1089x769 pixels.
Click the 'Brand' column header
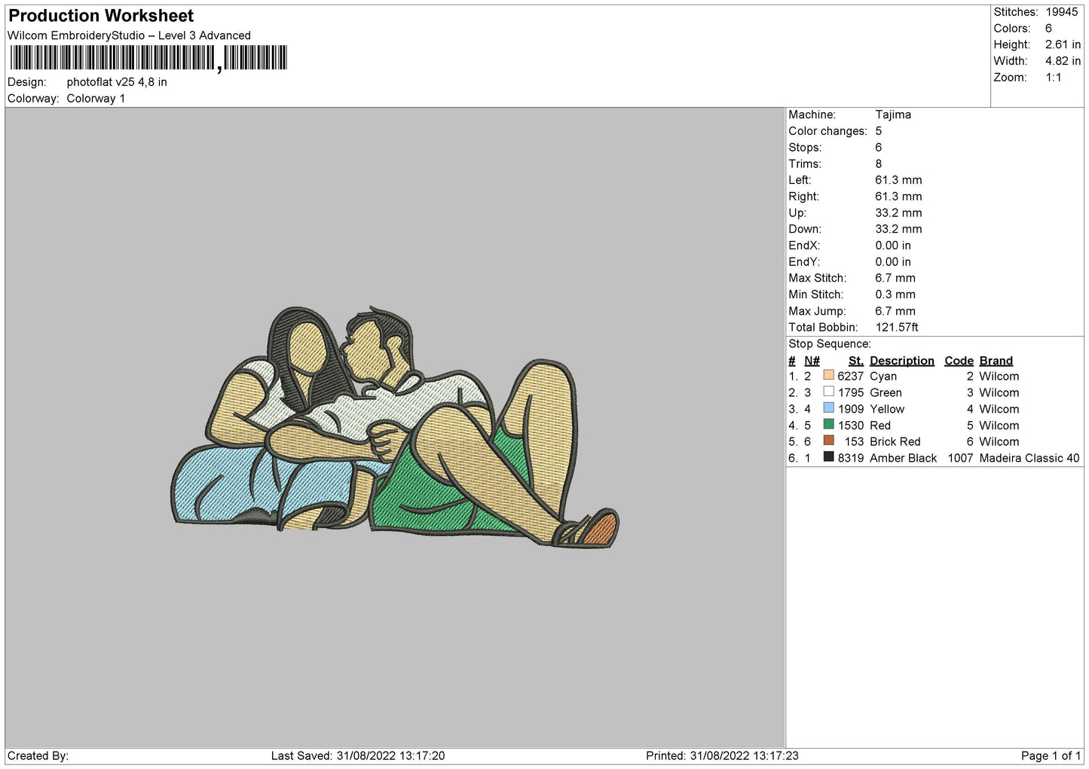[x=996, y=361]
